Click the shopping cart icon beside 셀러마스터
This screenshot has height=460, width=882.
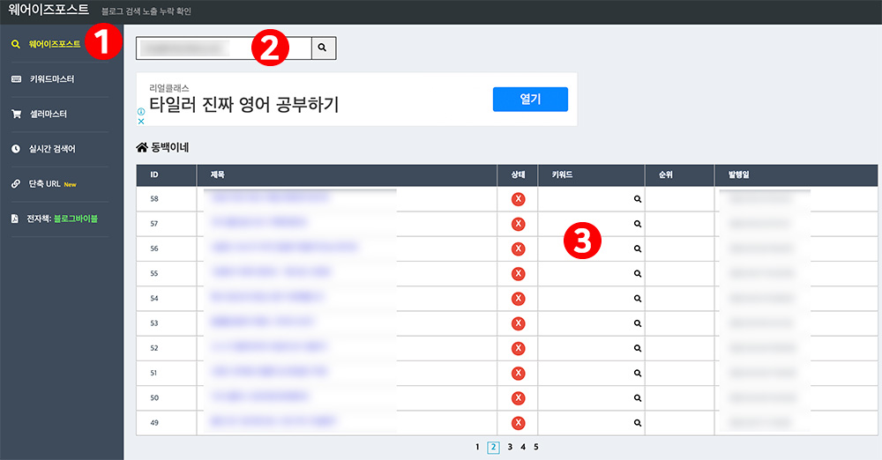coord(16,115)
